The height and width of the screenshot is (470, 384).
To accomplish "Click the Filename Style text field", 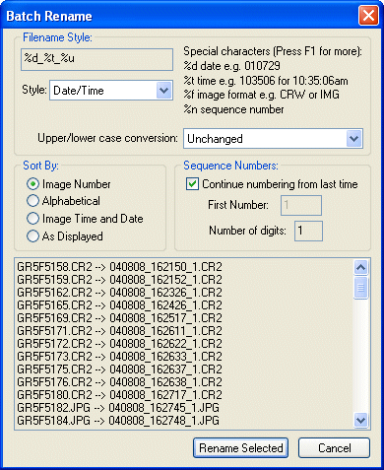I will (96, 59).
